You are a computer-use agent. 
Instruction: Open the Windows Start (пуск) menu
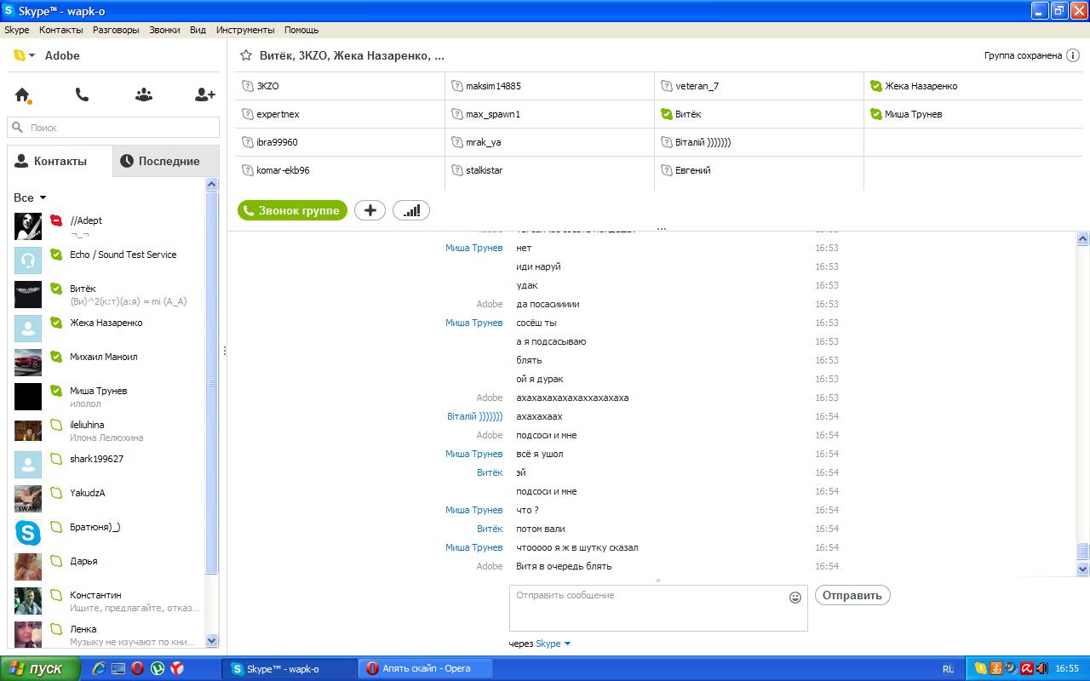pos(40,668)
